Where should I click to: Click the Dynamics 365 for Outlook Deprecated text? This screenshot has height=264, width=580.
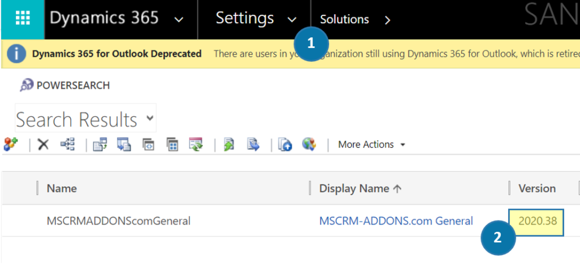click(117, 54)
